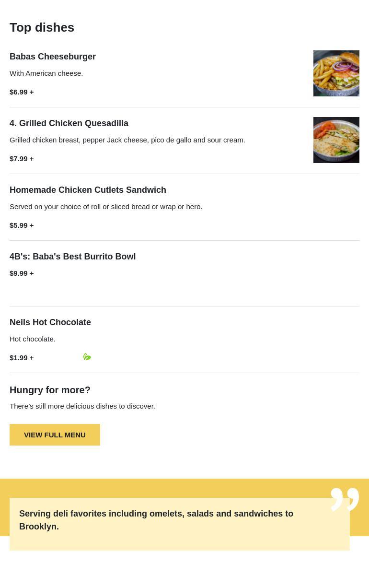The image size is (369, 564).
Task: Click the "Hot chocolate." description text
Action: (x=33, y=339)
